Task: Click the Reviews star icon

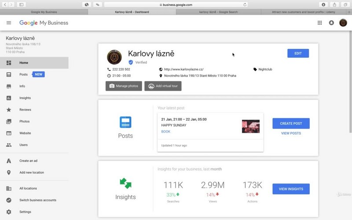Action: [x=9, y=110]
